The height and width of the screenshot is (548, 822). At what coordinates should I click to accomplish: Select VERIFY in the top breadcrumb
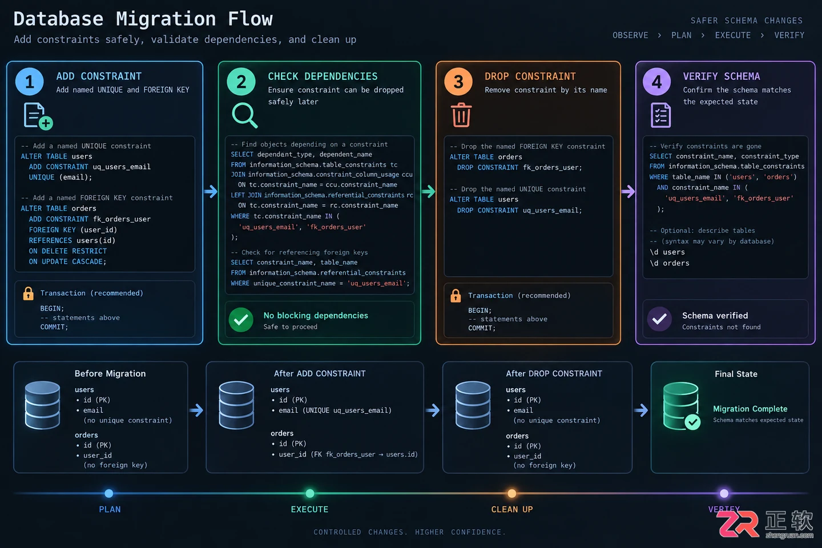(789, 35)
